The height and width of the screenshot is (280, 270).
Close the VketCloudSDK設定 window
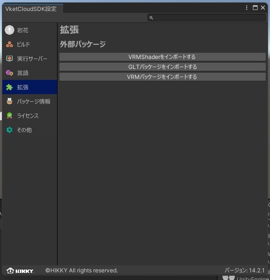pos(263,8)
